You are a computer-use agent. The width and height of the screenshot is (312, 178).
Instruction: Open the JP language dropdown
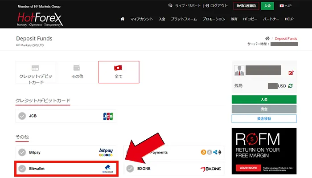click(x=285, y=6)
